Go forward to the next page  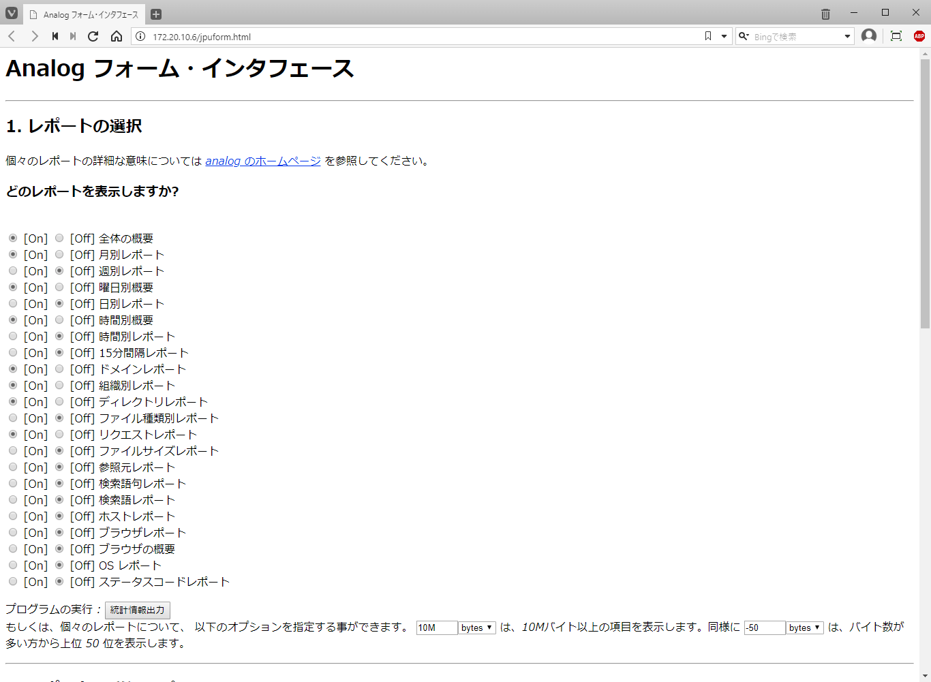click(x=34, y=36)
